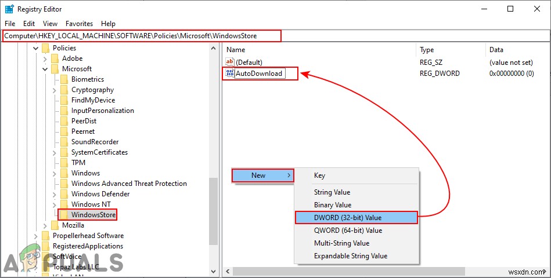Click the SoundRecorder folder icon

pos(64,142)
